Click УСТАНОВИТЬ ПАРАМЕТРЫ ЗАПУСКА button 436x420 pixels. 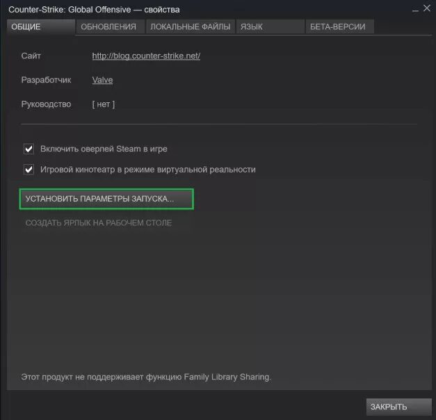[106, 199]
